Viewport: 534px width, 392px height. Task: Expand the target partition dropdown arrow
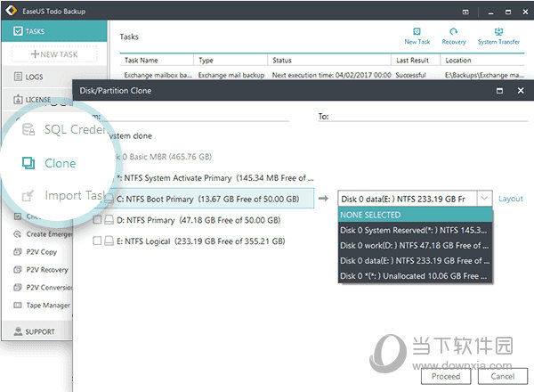tap(484, 199)
